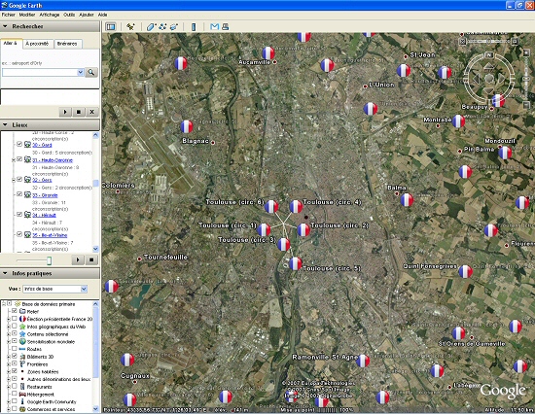This screenshot has height=414, width=535.
Task: Open the Affichage menu
Action: pos(50,15)
